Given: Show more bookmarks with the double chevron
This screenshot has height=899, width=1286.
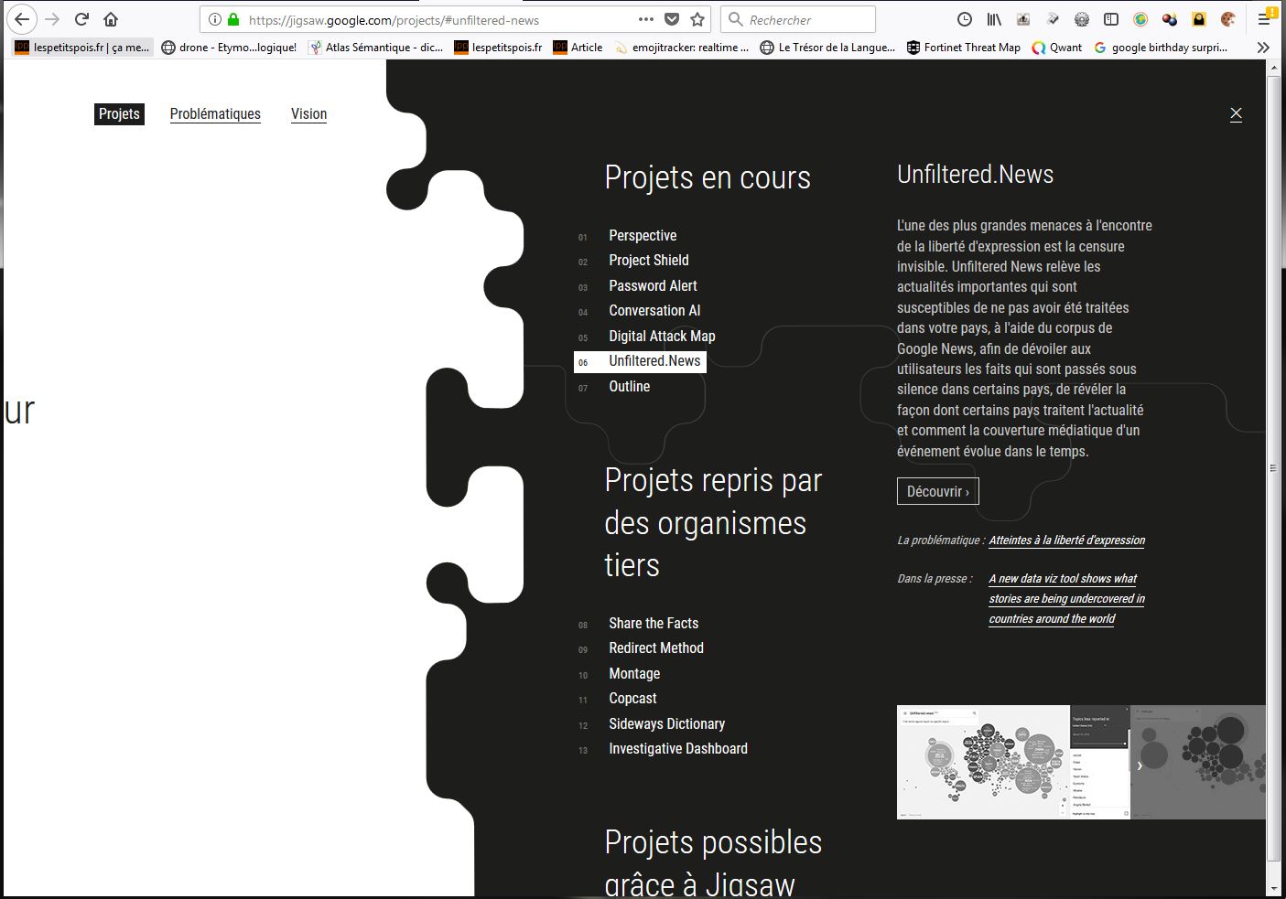Looking at the screenshot, I should coord(1263,48).
